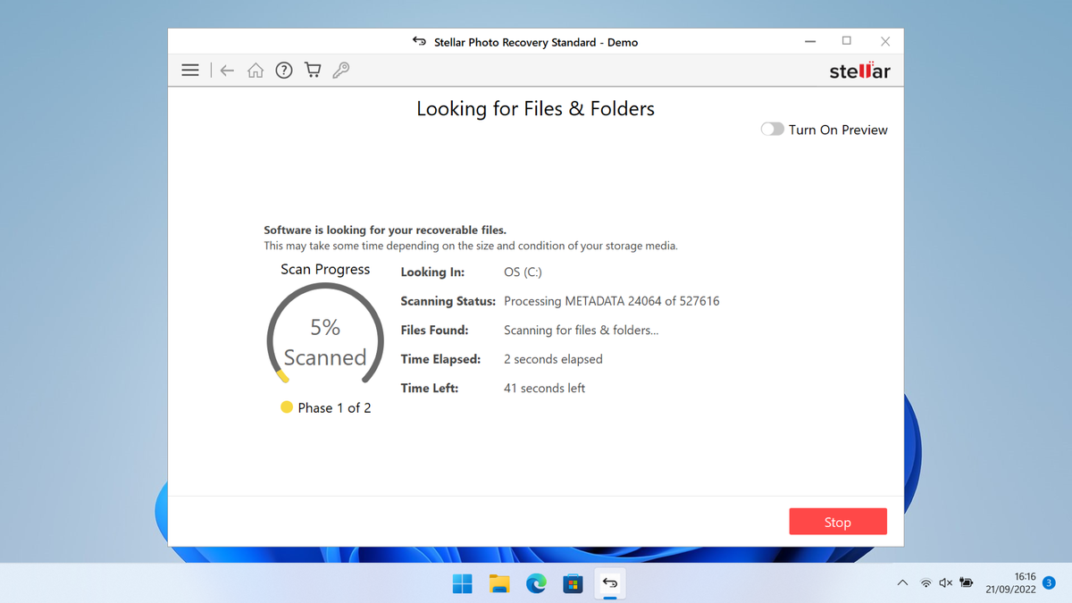Select the Stellar Photo Recovery taskbar icon
1072x603 pixels.
(609, 582)
